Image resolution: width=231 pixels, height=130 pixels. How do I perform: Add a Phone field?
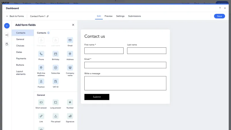41,54
